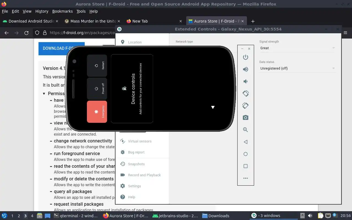Open Firefox hamburger application menu
Screen dimensions: 352x220
pos(346,33)
